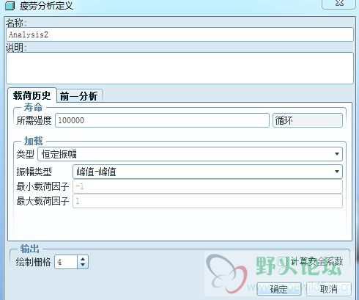Open the 前一分析 tab

pos(79,96)
